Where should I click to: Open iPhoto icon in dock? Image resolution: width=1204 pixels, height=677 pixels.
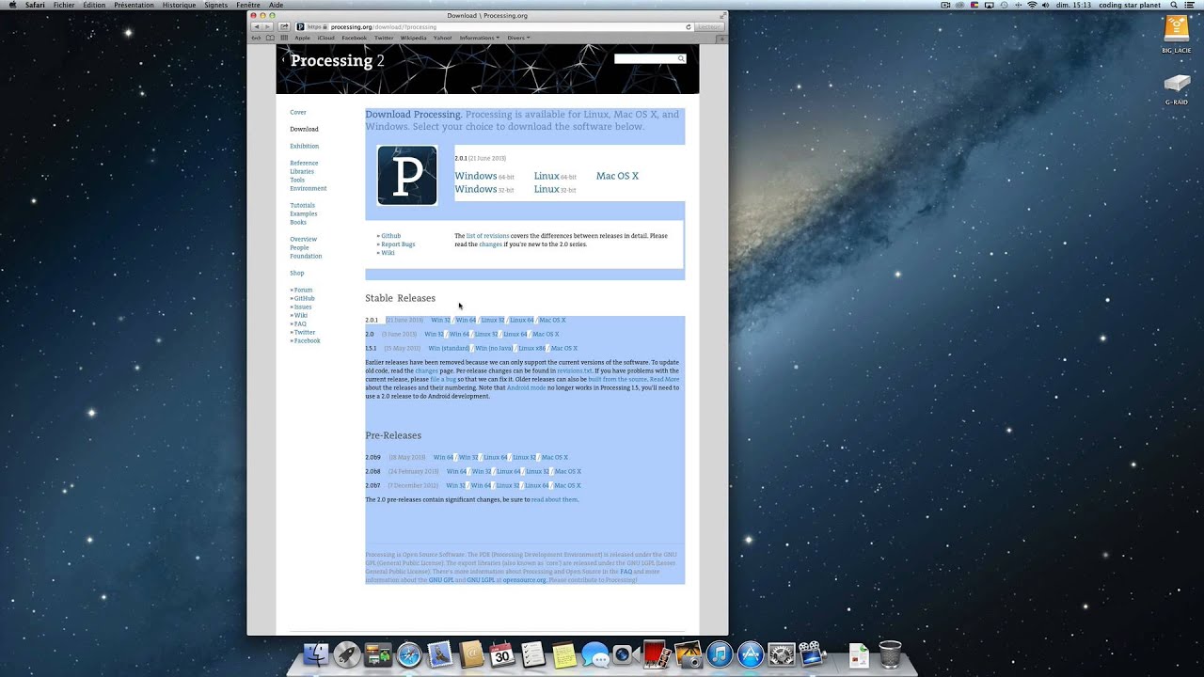(x=688, y=654)
